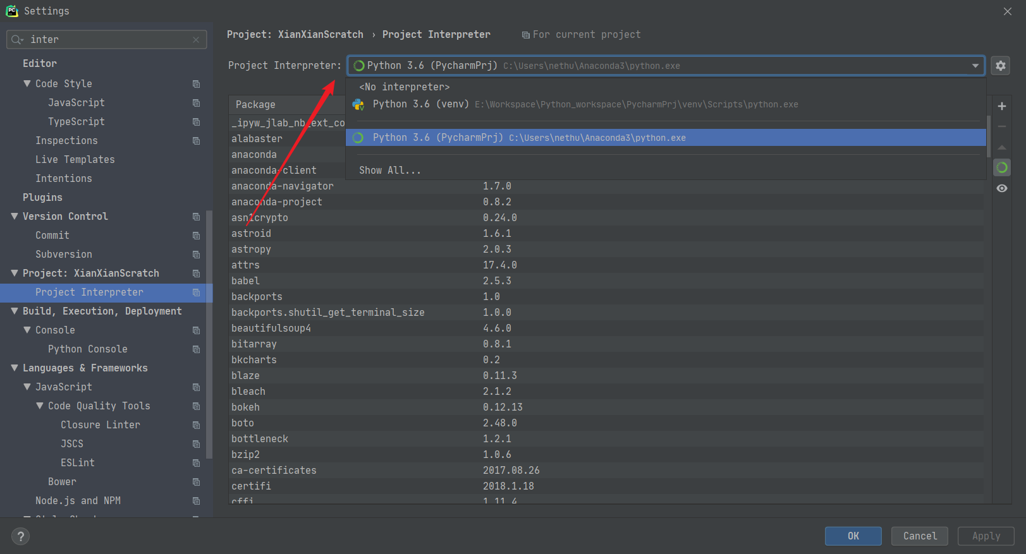Click the Apply button
The image size is (1026, 554).
click(986, 536)
